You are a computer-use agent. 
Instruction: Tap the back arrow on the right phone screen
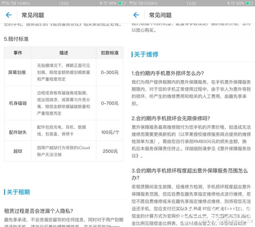coord(136,15)
